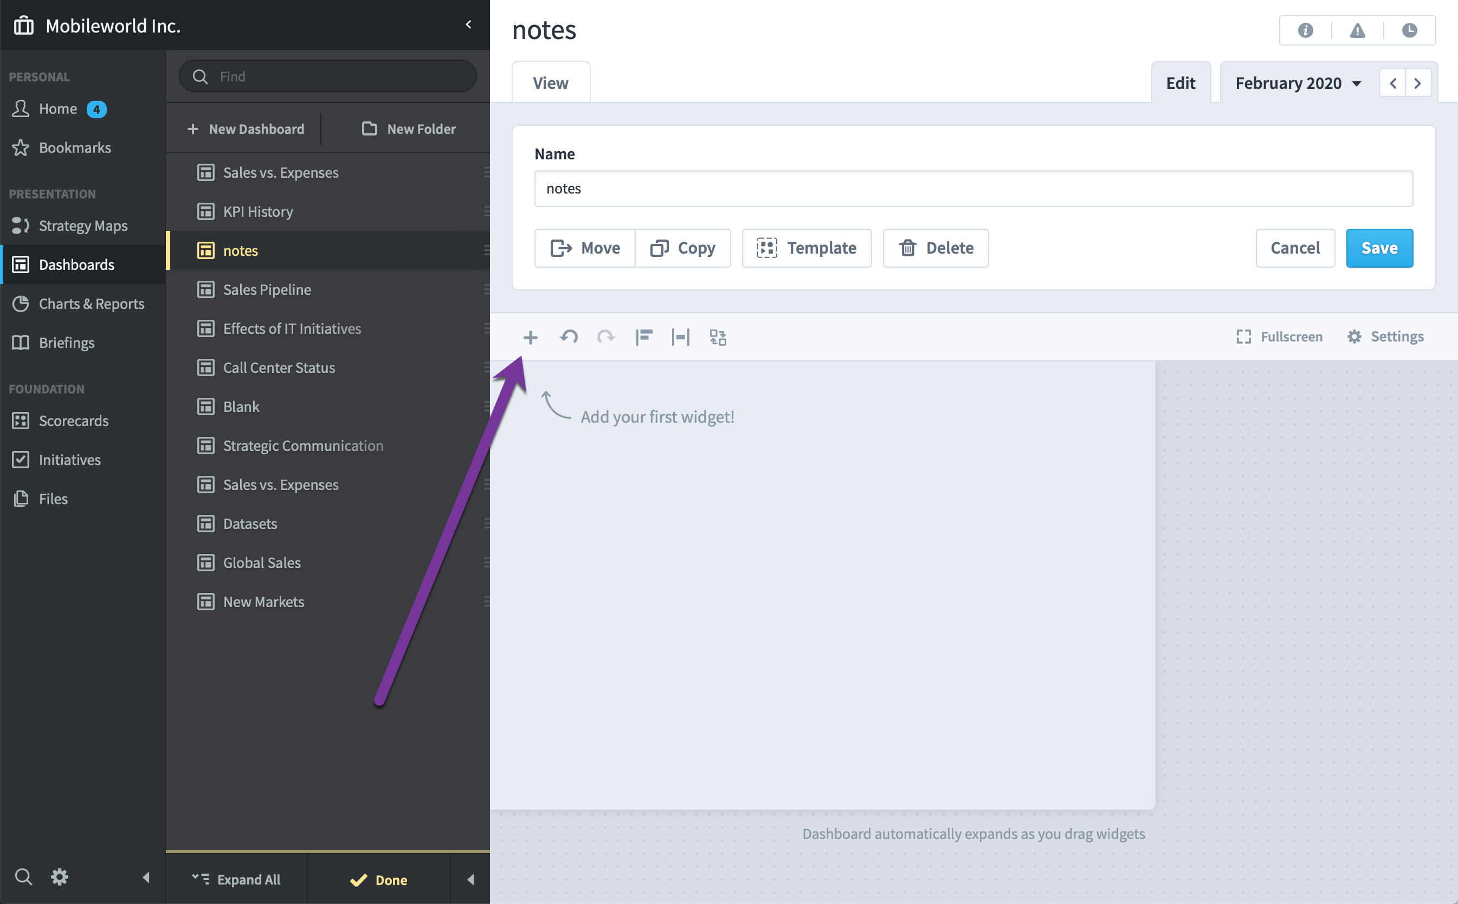Click the Cancel button
The height and width of the screenshot is (904, 1458).
point(1295,248)
